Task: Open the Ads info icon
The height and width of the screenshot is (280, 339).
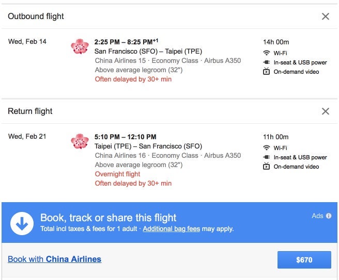Action: [329, 216]
